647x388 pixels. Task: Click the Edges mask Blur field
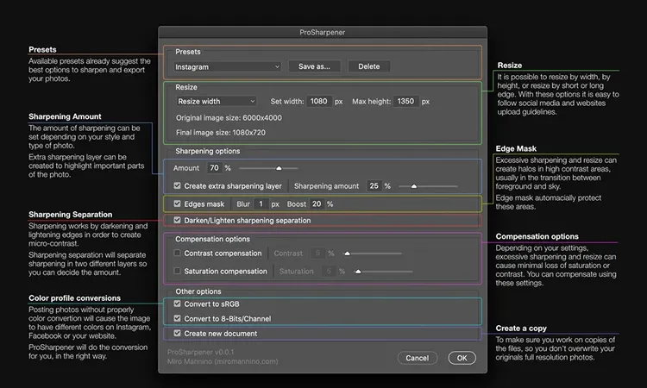pos(262,204)
